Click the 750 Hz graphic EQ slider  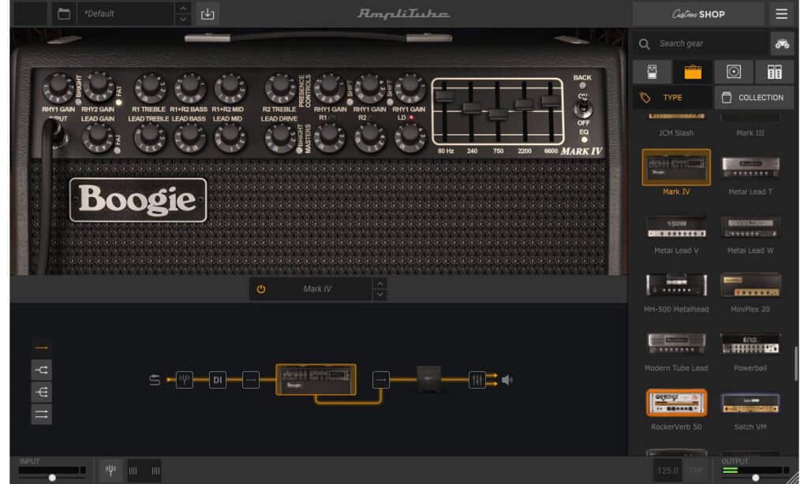click(497, 114)
